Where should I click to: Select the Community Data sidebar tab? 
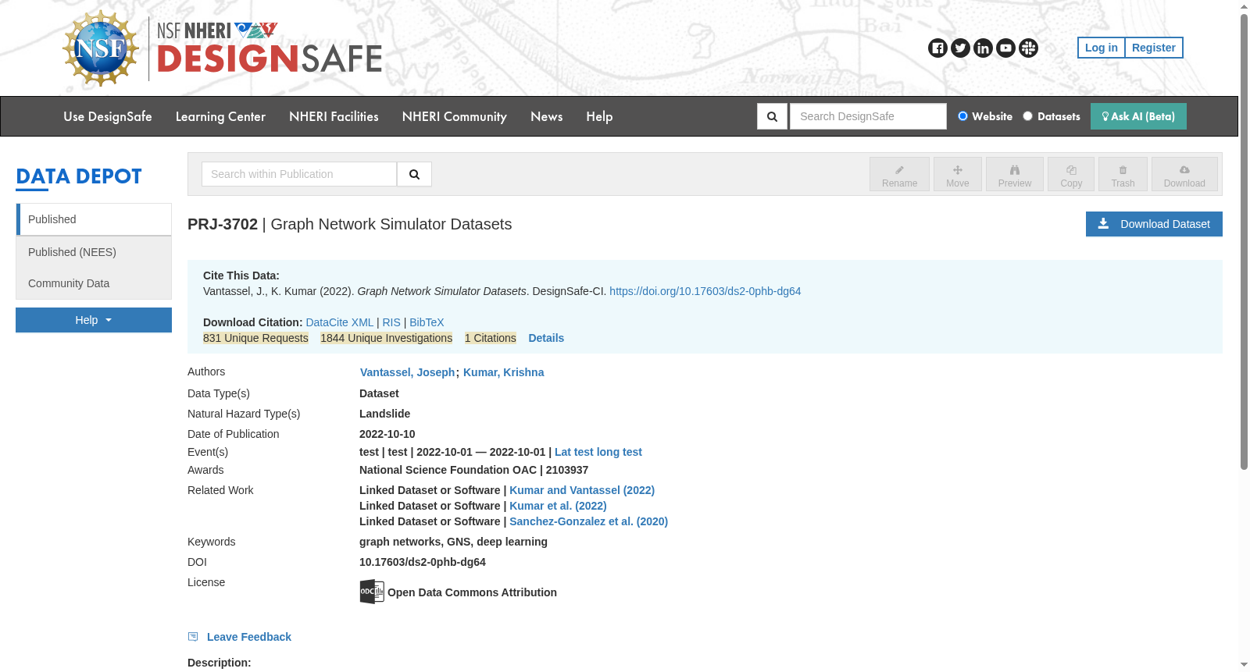(94, 283)
